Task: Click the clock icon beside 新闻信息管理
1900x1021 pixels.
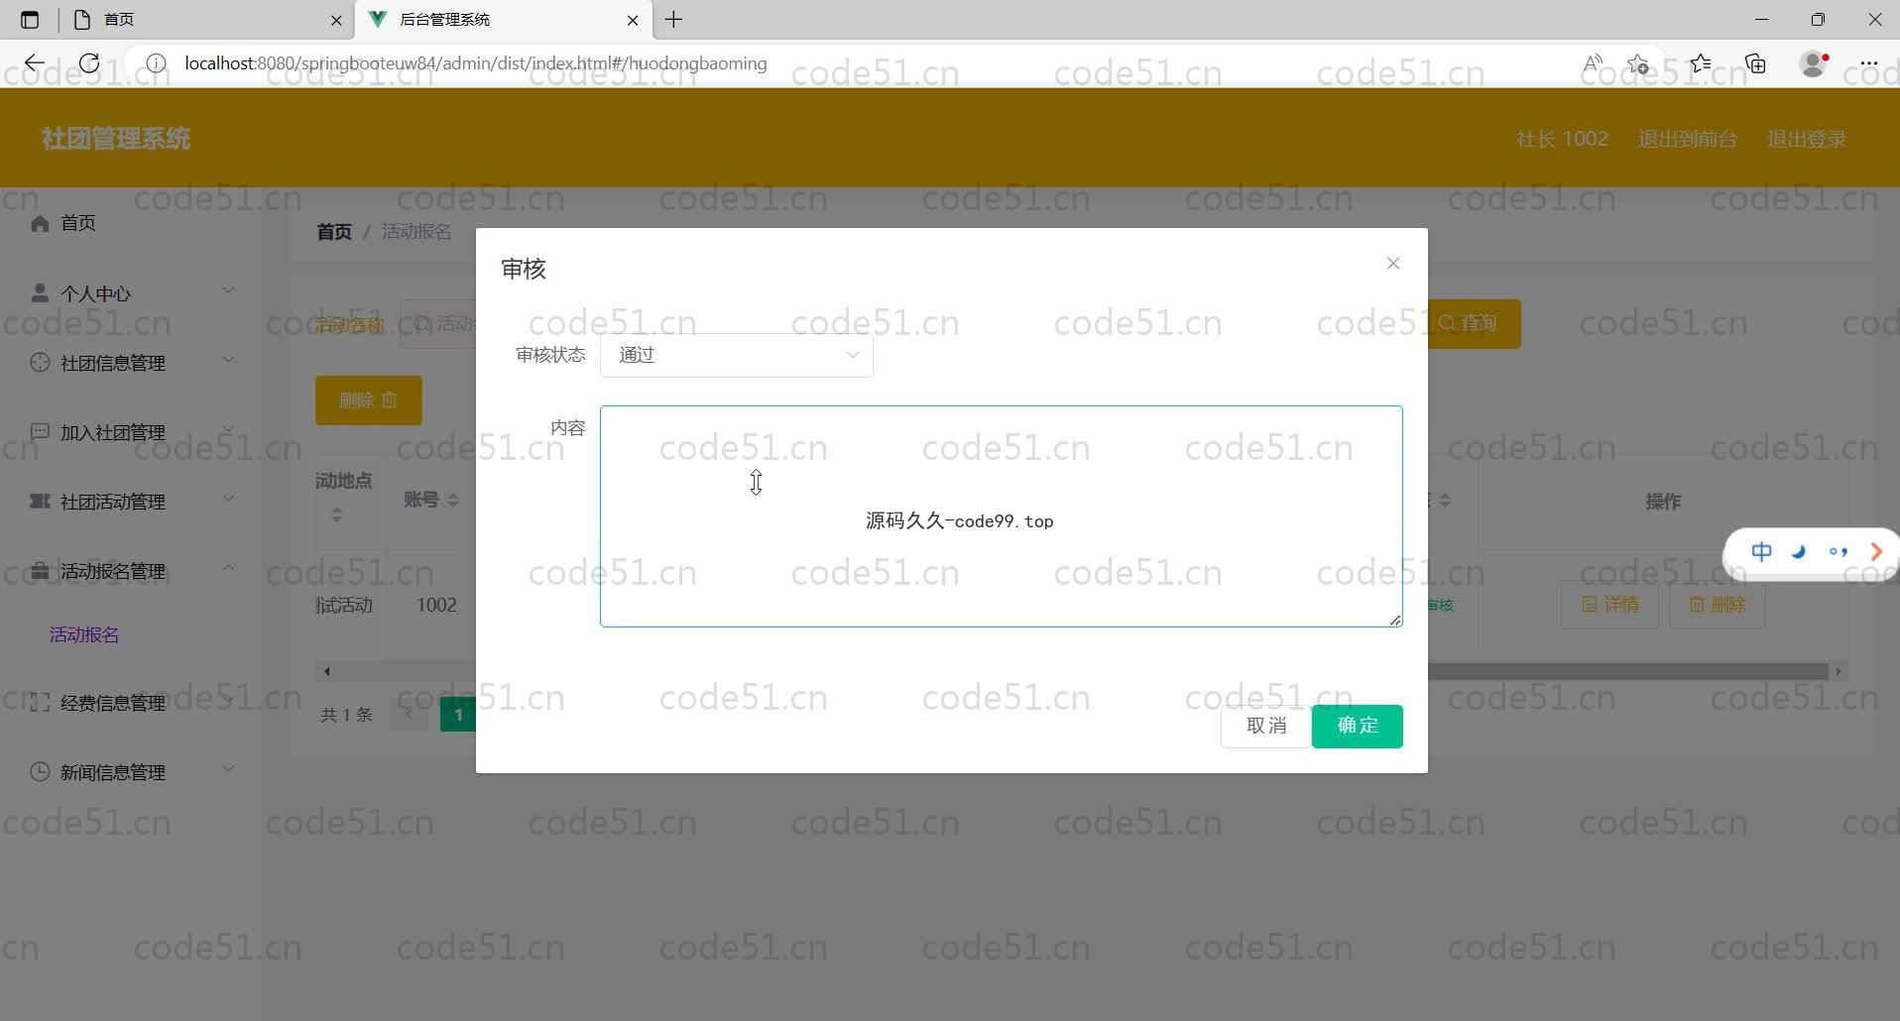Action: [x=40, y=771]
